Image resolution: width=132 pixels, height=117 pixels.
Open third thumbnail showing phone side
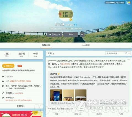[x=81, y=95]
